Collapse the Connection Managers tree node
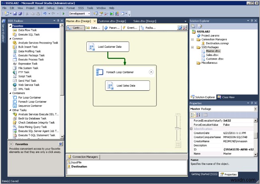 [192, 40]
